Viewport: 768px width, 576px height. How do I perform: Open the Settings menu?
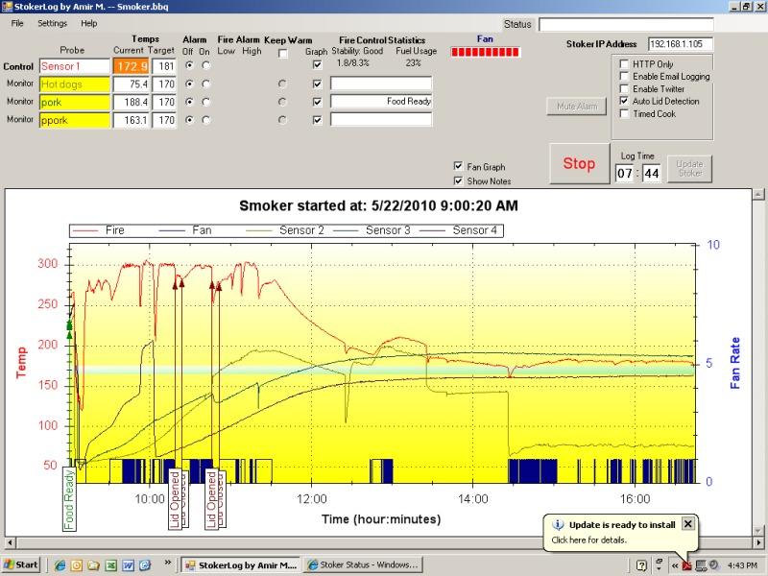pos(52,22)
